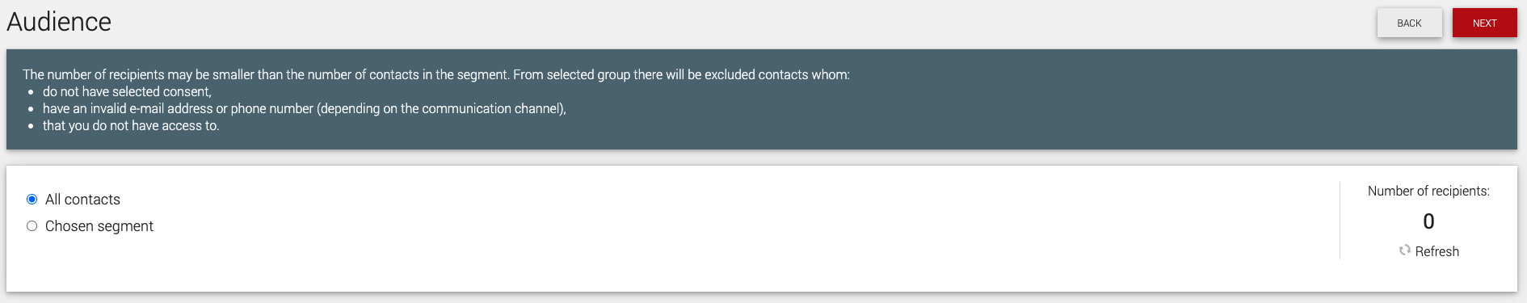The width and height of the screenshot is (1527, 303).
Task: Click the banner sentence about number of recipients
Action: tap(436, 74)
